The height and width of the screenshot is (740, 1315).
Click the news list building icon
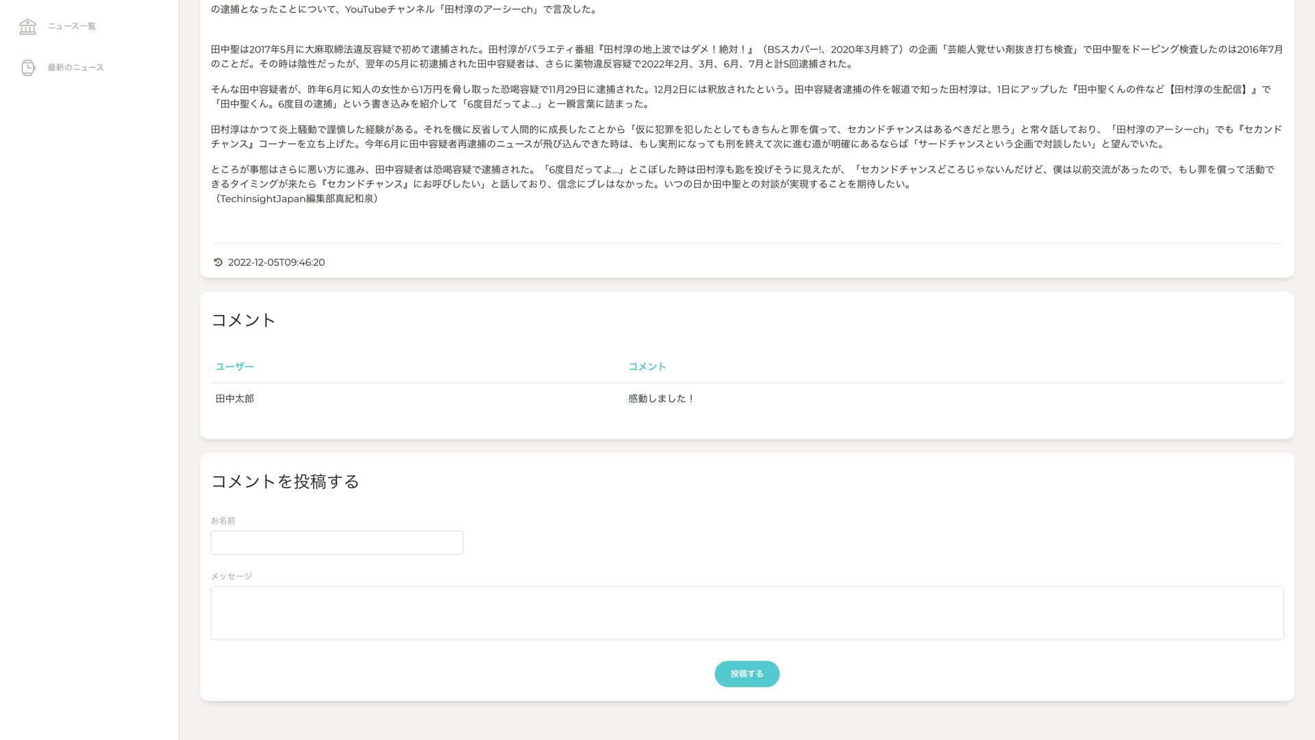(27, 26)
